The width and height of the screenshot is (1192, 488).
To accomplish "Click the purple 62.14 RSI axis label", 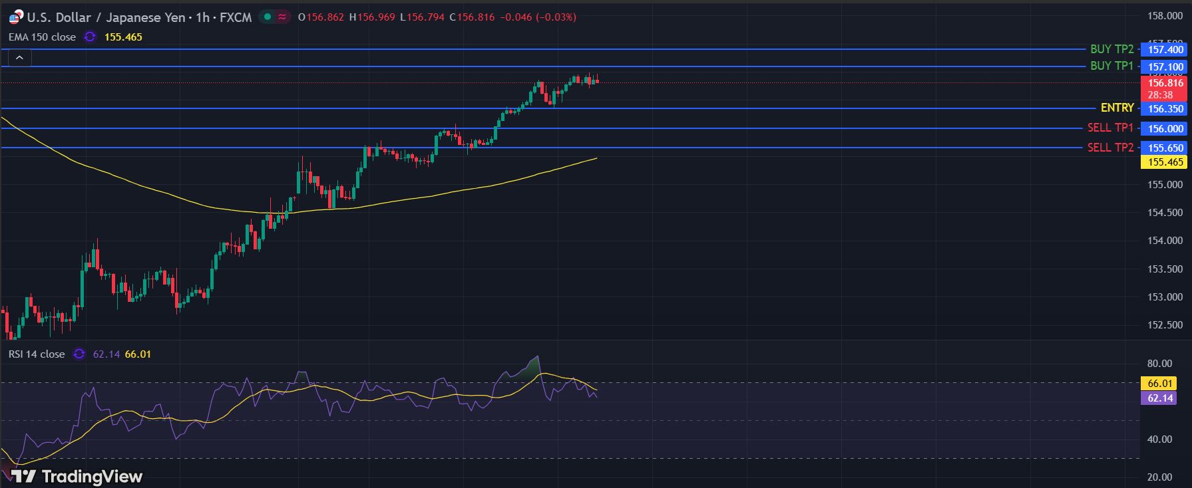I will click(1159, 398).
